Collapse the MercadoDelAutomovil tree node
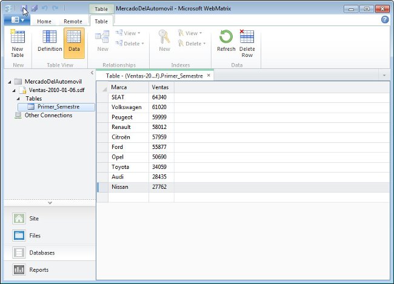 (10, 82)
